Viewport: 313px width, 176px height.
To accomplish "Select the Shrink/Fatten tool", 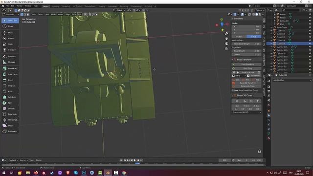I will [x=10, y=120].
